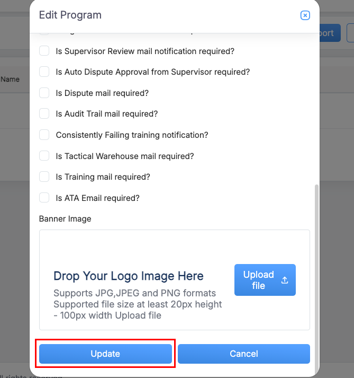Click the Edit Program dialog title

[x=70, y=15]
